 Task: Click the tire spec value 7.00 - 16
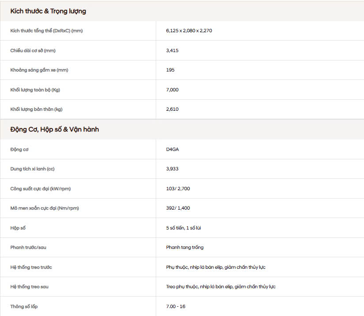[x=176, y=306]
